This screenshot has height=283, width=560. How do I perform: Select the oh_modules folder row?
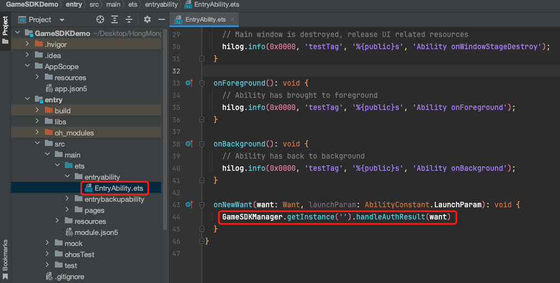coord(86,133)
